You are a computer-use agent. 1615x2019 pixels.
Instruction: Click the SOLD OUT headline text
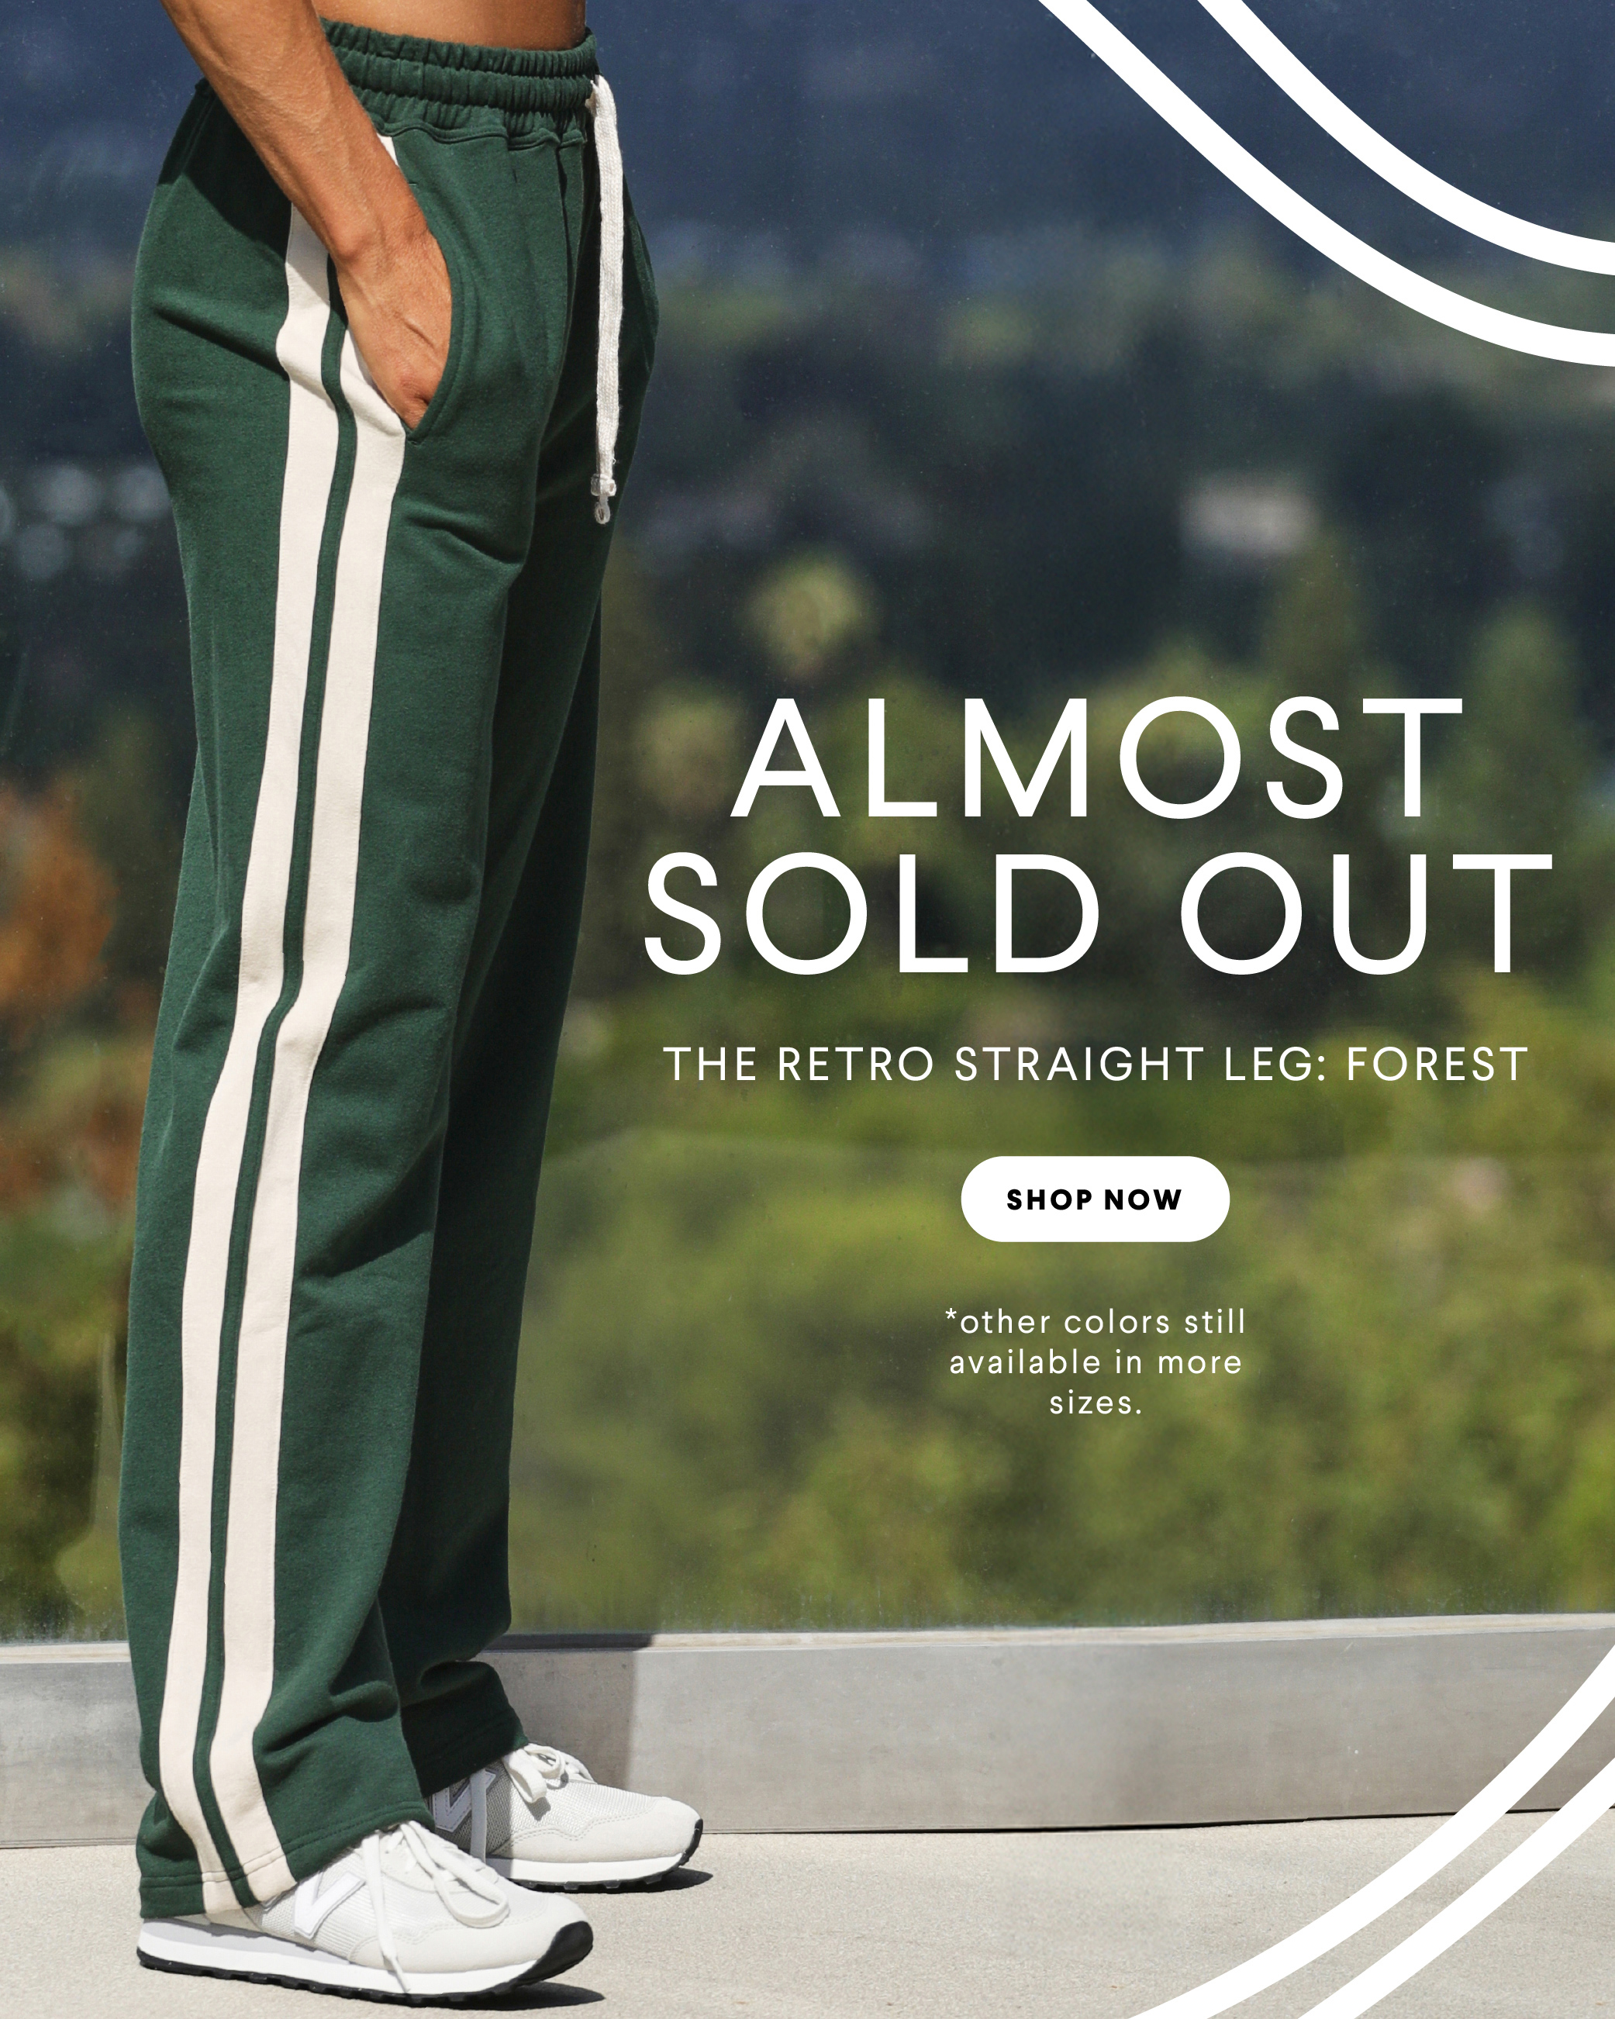(x=1097, y=913)
